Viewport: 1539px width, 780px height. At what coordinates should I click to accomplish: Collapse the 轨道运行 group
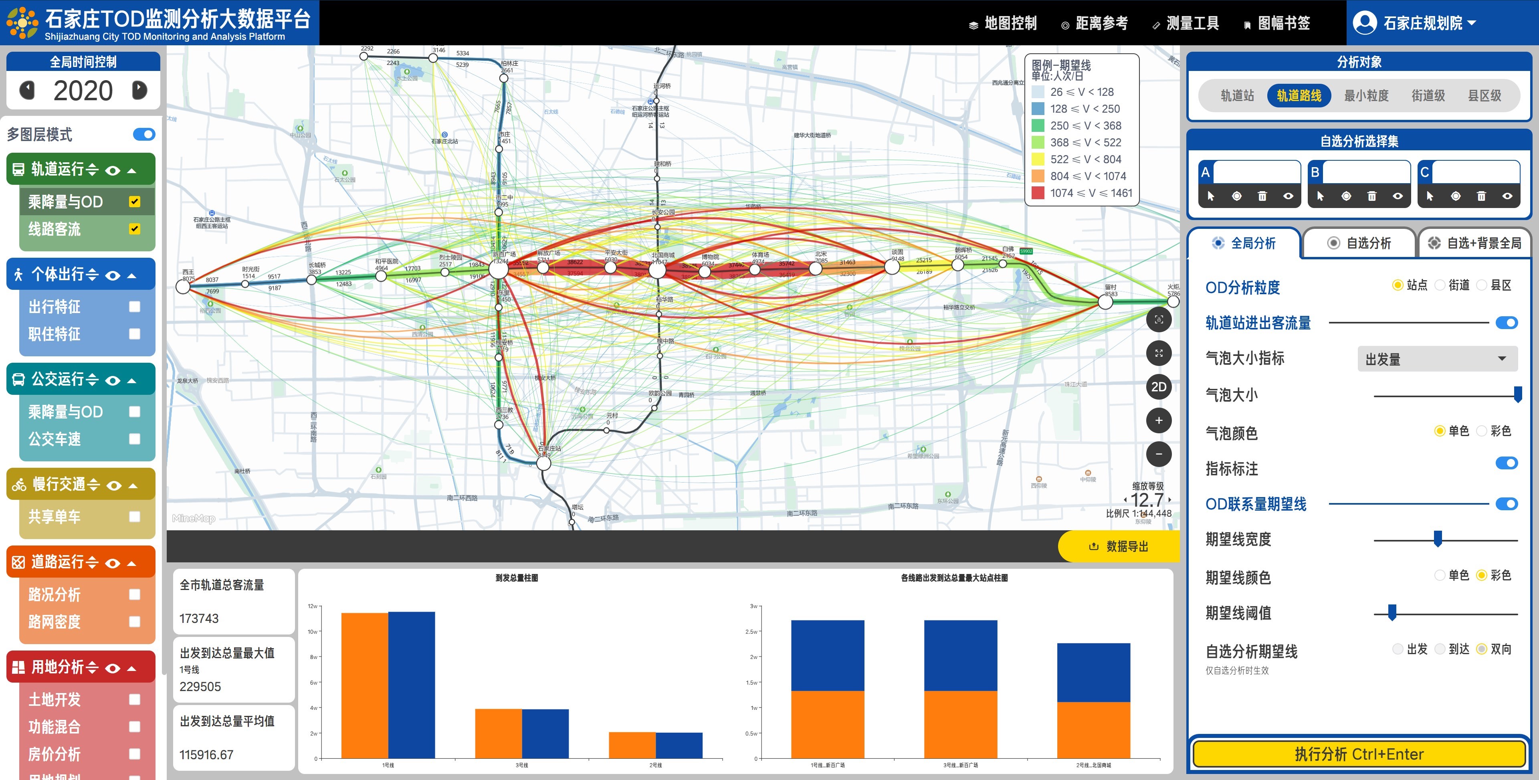click(132, 170)
